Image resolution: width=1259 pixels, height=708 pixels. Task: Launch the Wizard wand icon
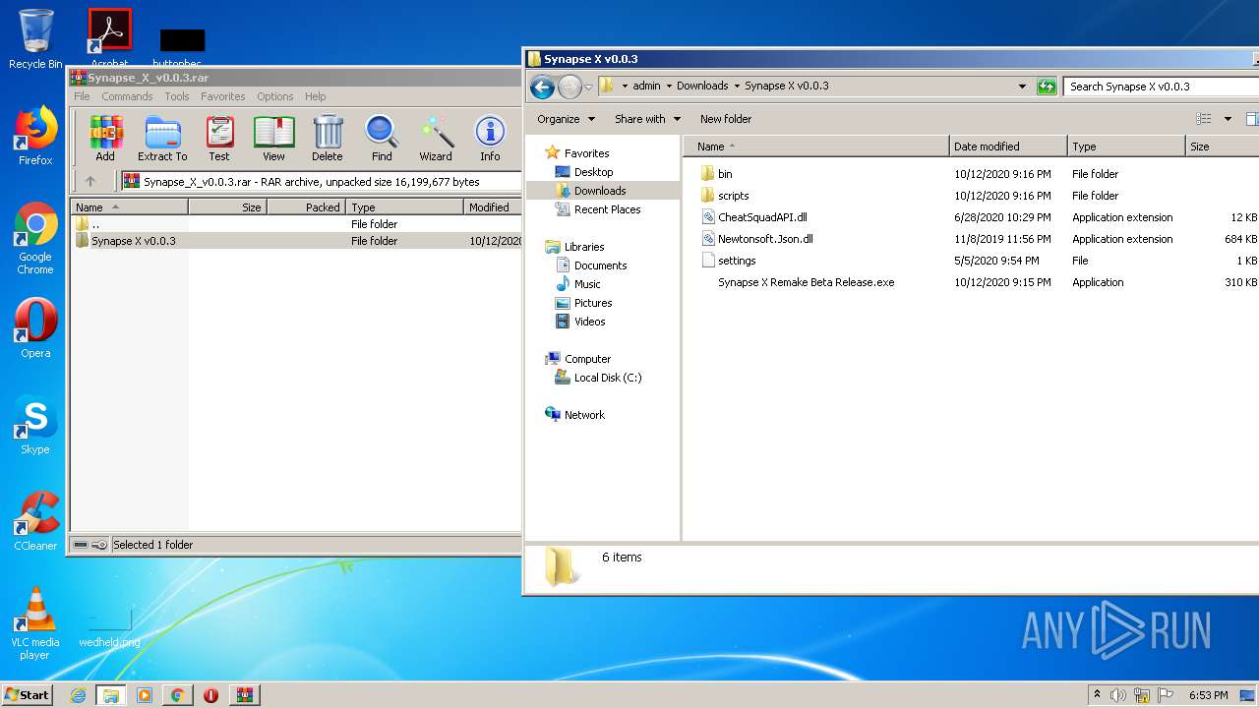pos(436,139)
